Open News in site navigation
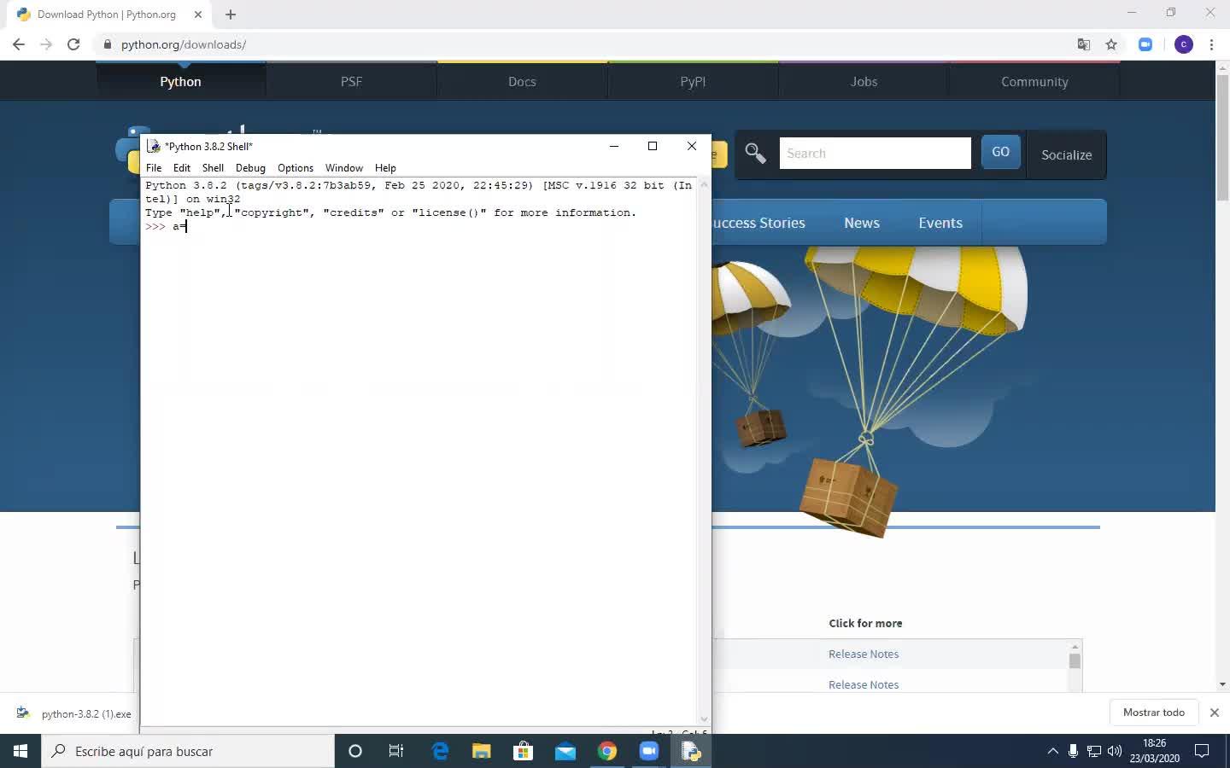1230x768 pixels. pyautogui.click(x=861, y=223)
